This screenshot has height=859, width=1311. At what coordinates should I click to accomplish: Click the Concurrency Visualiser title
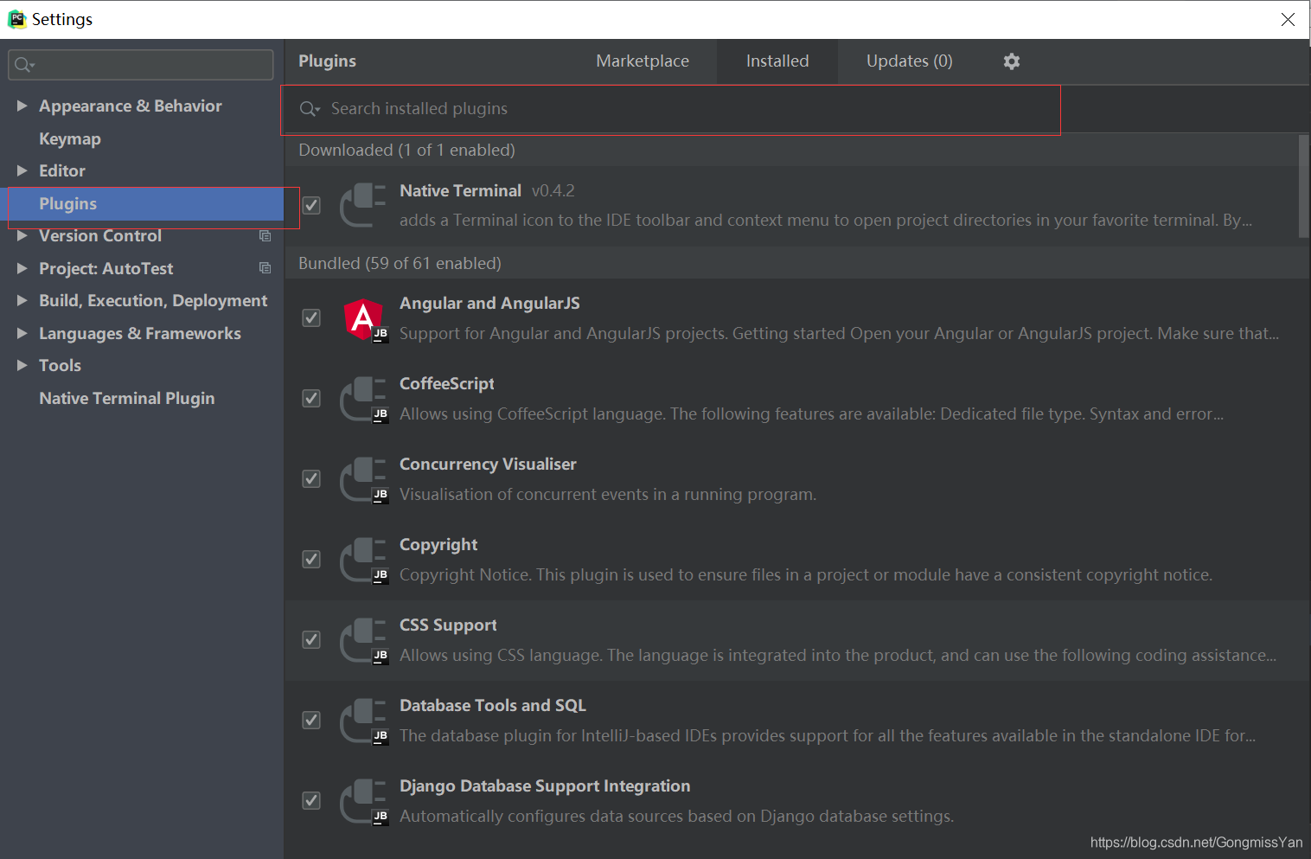488,464
